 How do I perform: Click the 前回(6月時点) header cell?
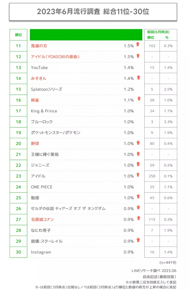pos(158,32)
